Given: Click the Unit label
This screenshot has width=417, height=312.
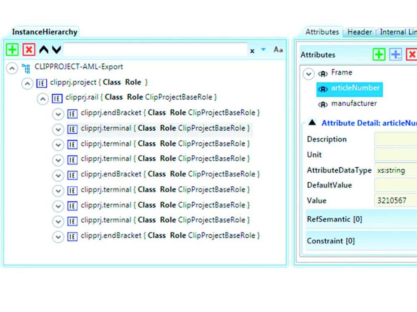Looking at the screenshot, I should tap(314, 155).
